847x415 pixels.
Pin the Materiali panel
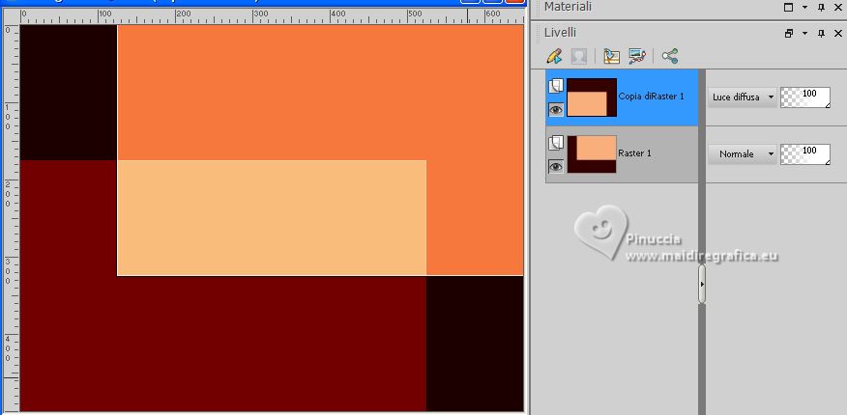pos(821,8)
